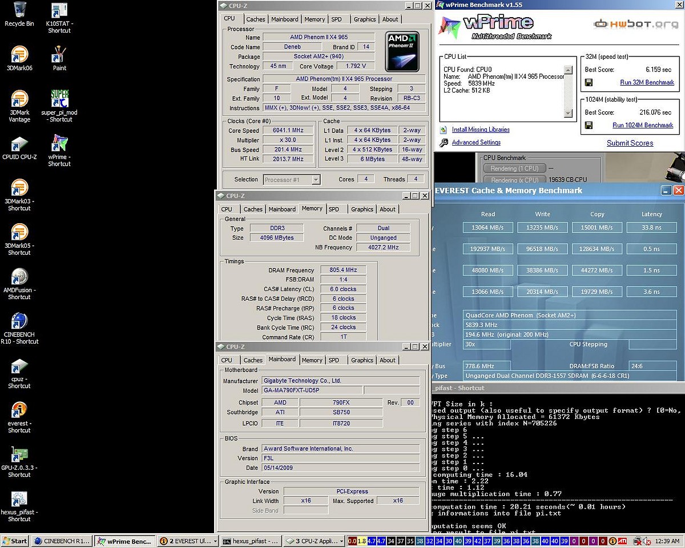Open the everest shortcut desktop icon
Screen dimensions: 685x548
tap(19, 410)
